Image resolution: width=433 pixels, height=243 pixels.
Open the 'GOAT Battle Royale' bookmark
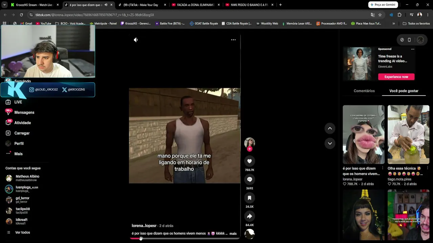204,24
